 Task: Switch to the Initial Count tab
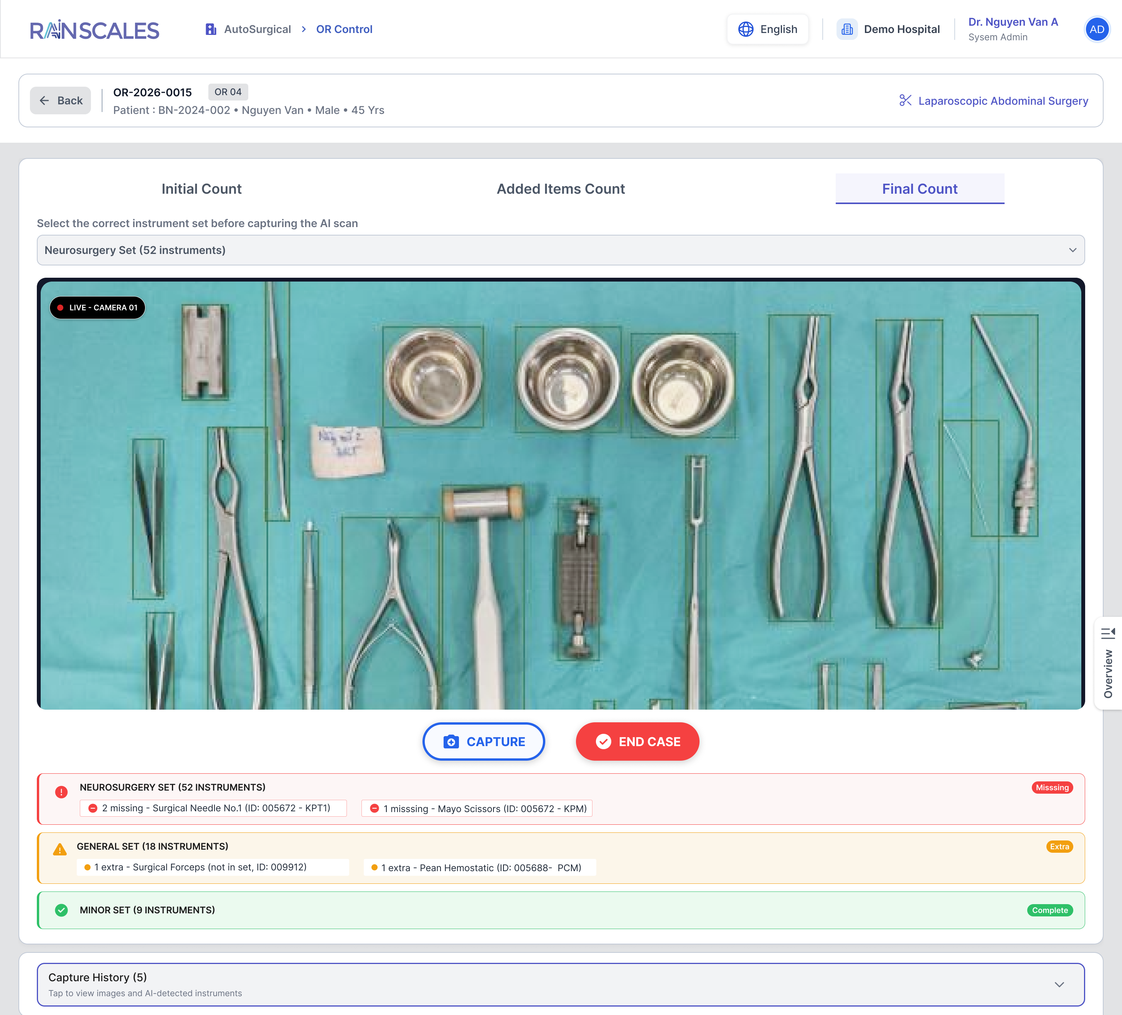(x=201, y=189)
